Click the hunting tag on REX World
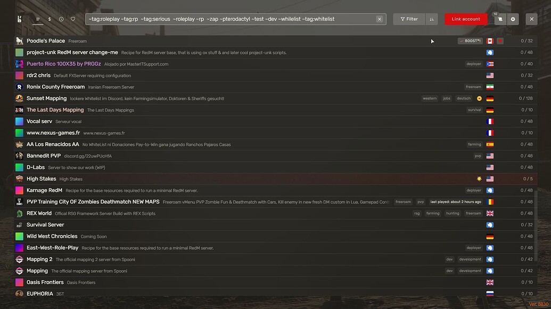Screen dimensions: 551x309 coord(453,214)
